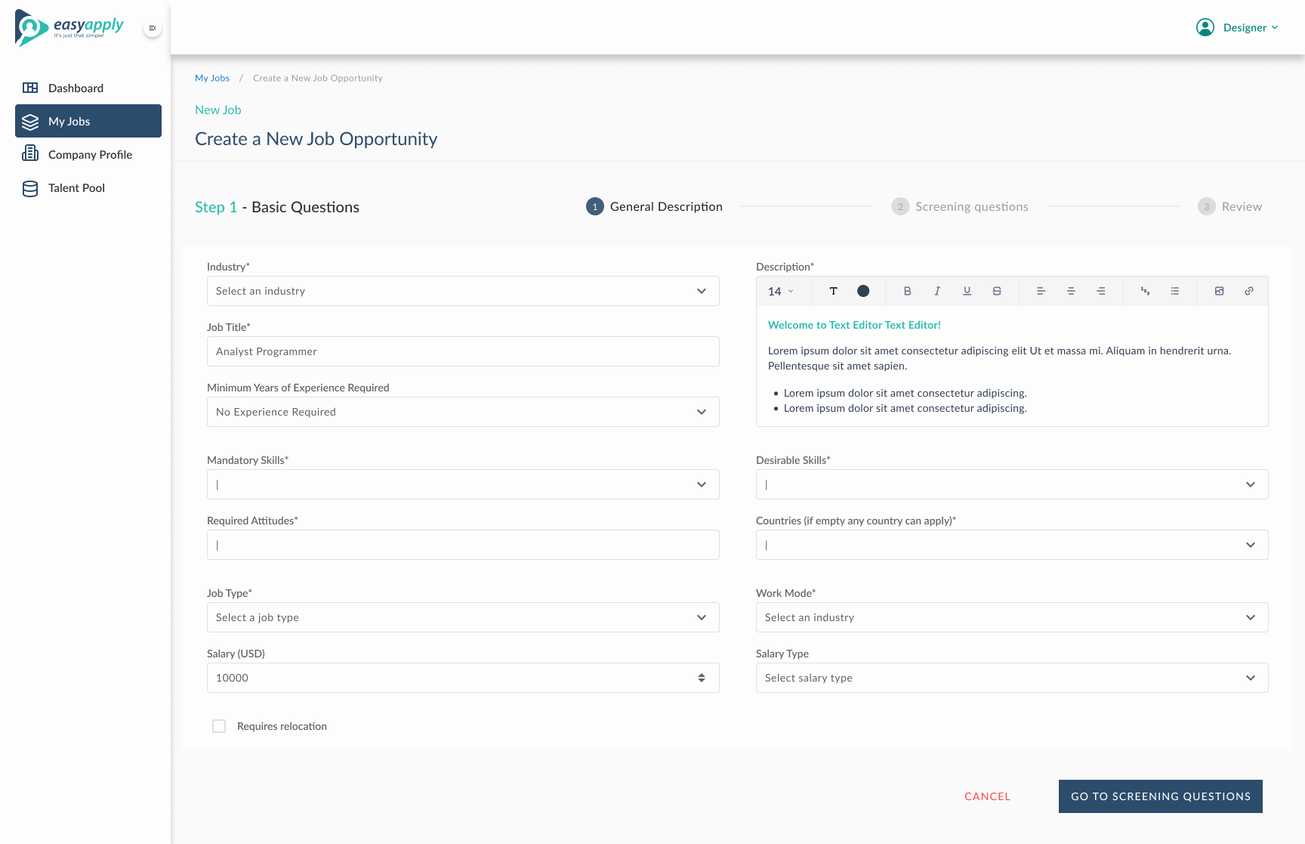Click the underline formatting icon
Viewport: 1305px width, 844px height.
pos(967,291)
